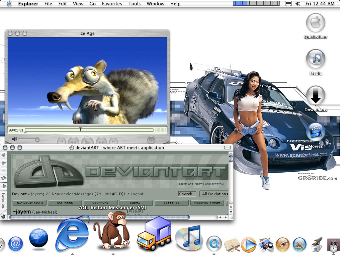The height and width of the screenshot is (255, 340).
Task: Open the Window menu
Action: tap(155, 4)
